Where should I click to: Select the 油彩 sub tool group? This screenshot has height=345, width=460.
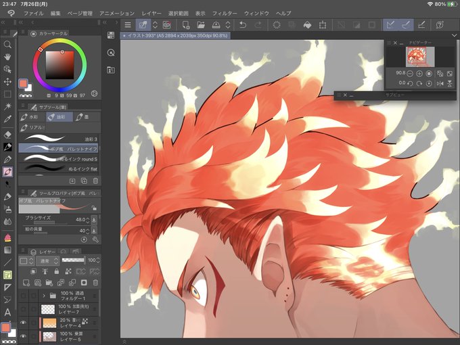point(60,117)
